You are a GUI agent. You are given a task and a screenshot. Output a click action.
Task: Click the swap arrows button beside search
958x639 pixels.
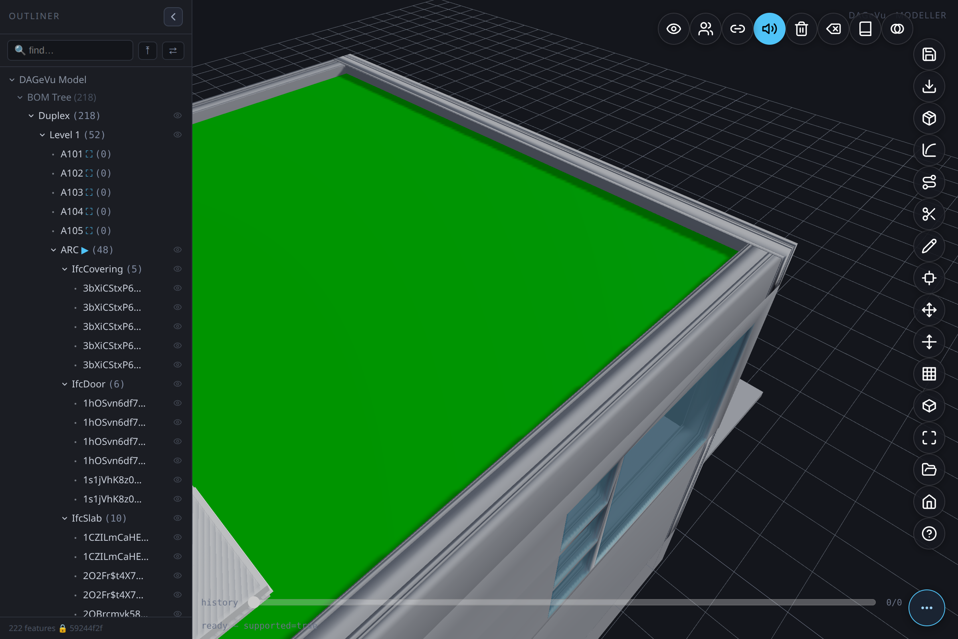[173, 51]
